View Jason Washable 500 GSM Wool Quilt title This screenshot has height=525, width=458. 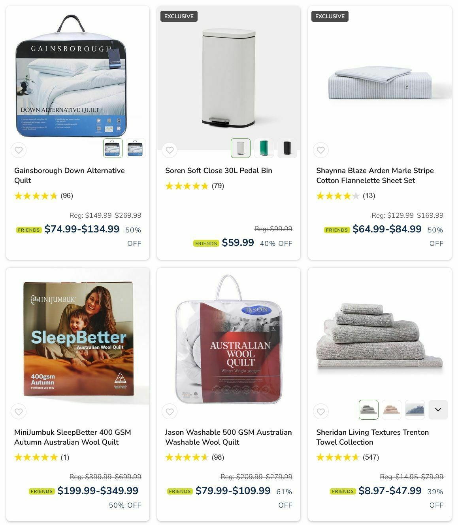pos(228,437)
